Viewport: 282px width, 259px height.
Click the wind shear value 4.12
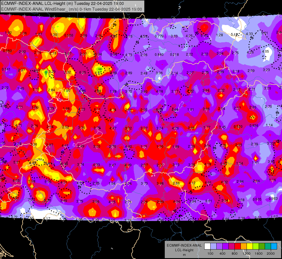click(x=192, y=183)
